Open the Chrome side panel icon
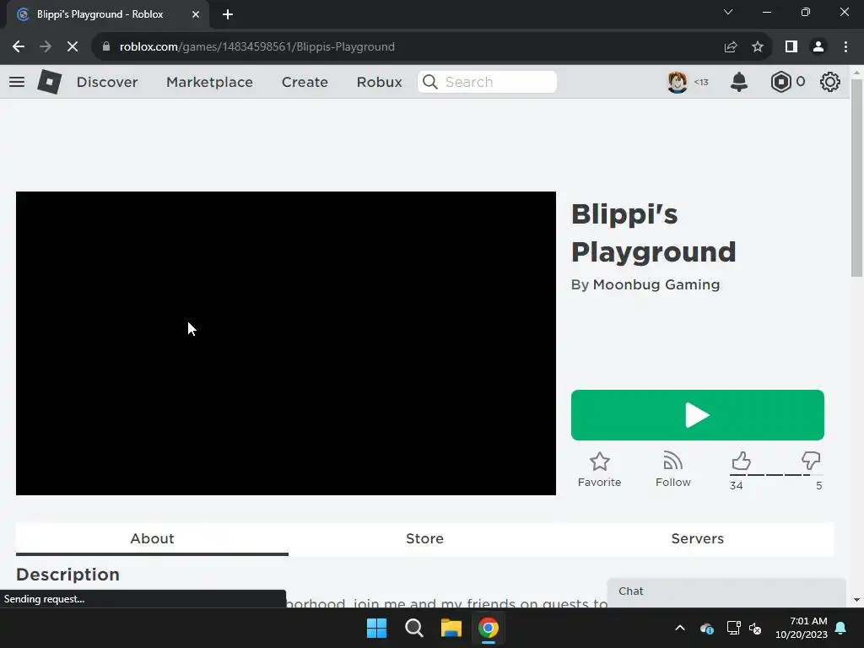Viewport: 864px width, 648px height. coord(791,47)
